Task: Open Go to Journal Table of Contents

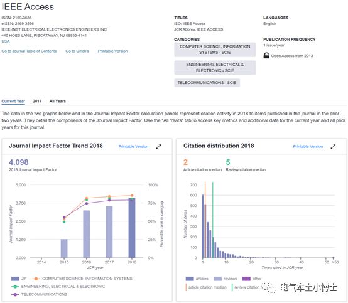Action: (29, 51)
